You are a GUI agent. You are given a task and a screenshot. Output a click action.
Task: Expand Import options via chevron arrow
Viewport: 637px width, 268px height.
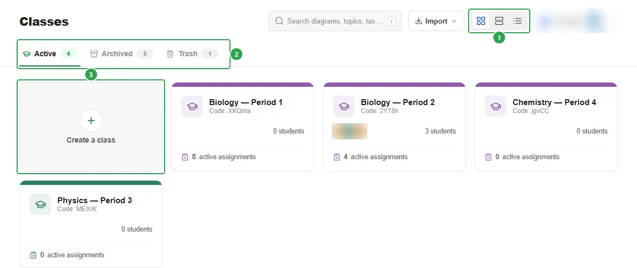454,21
